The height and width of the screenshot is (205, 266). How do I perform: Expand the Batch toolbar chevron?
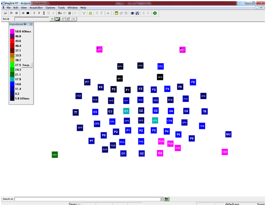52,19
